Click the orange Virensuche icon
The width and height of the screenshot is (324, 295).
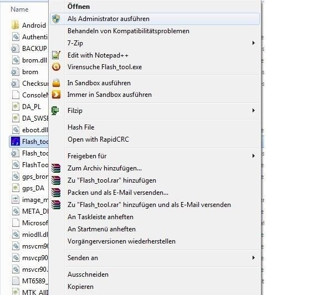(56, 67)
